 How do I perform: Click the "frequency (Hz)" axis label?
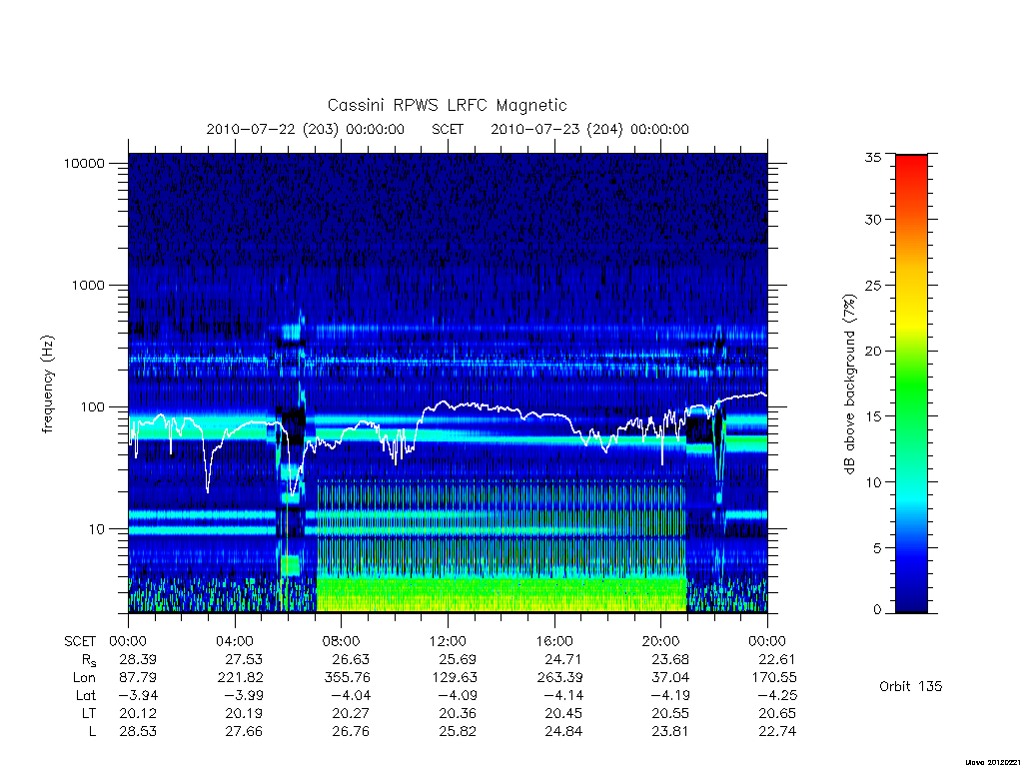coord(47,384)
